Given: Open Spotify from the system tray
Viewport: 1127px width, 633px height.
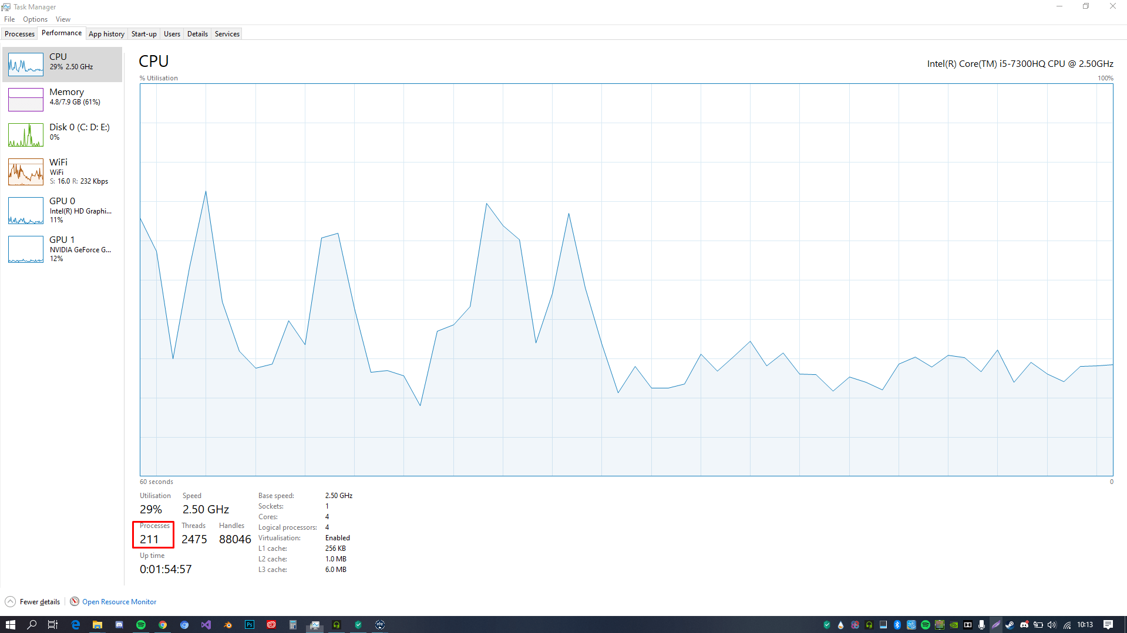Looking at the screenshot, I should pyautogui.click(x=926, y=625).
